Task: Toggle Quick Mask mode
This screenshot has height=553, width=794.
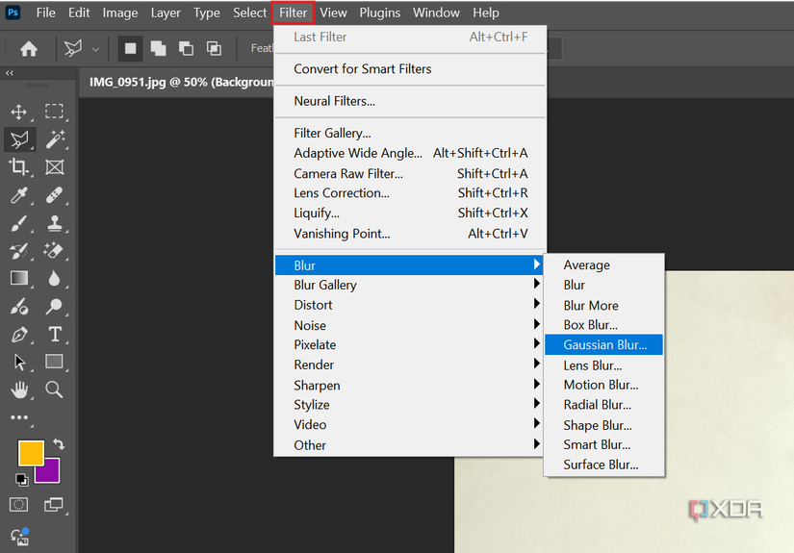Action: point(18,505)
